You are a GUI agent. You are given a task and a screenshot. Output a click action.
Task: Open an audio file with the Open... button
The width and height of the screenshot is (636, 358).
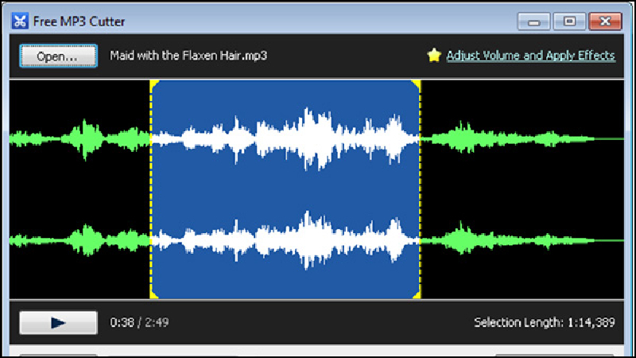[x=58, y=56]
